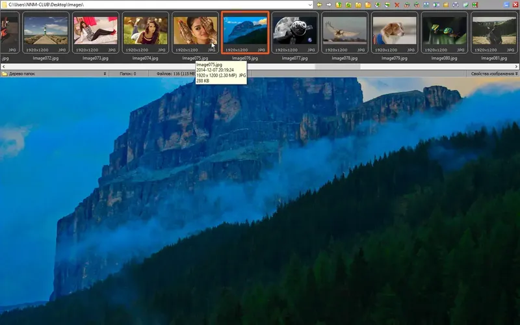Open the yellow favorites folder icon

click(358, 5)
